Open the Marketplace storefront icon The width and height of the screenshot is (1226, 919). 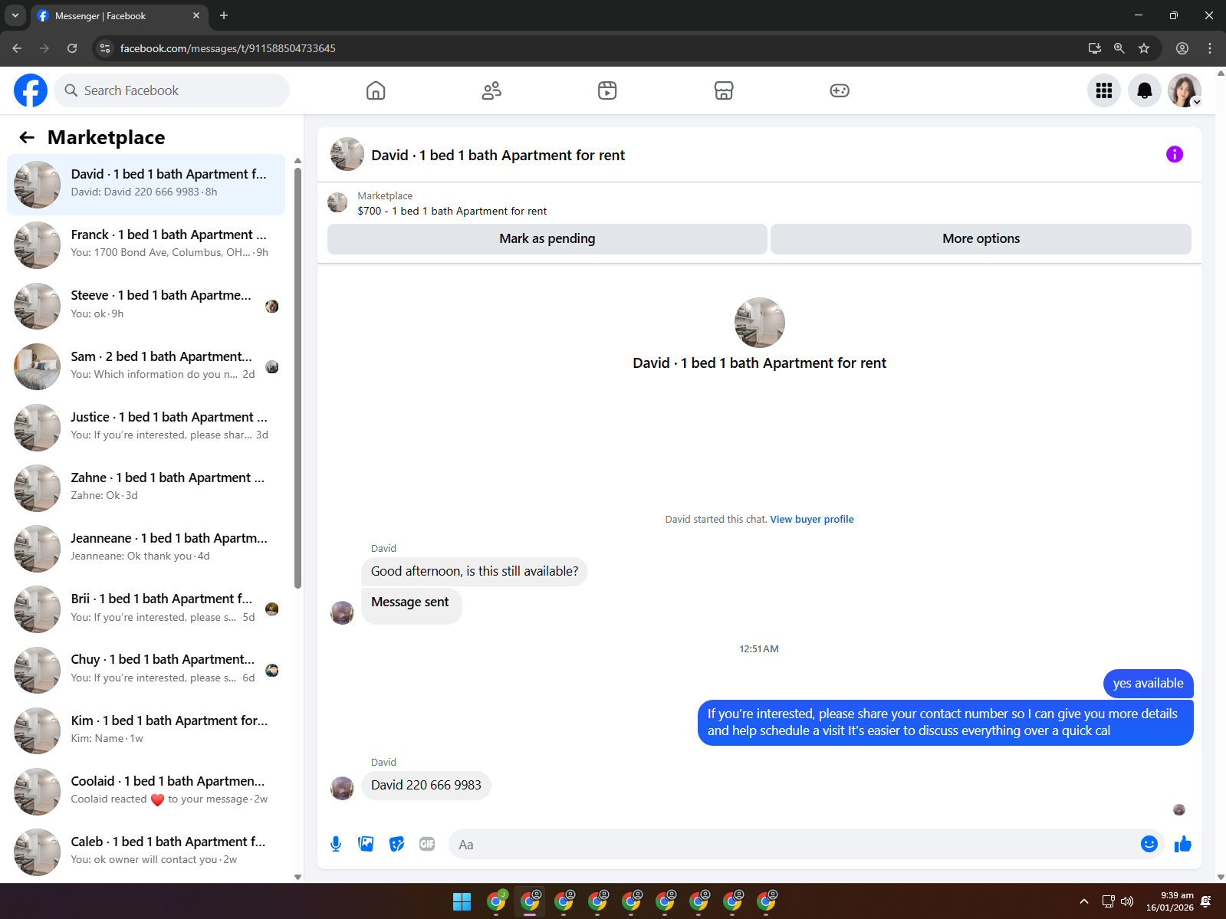724,90
